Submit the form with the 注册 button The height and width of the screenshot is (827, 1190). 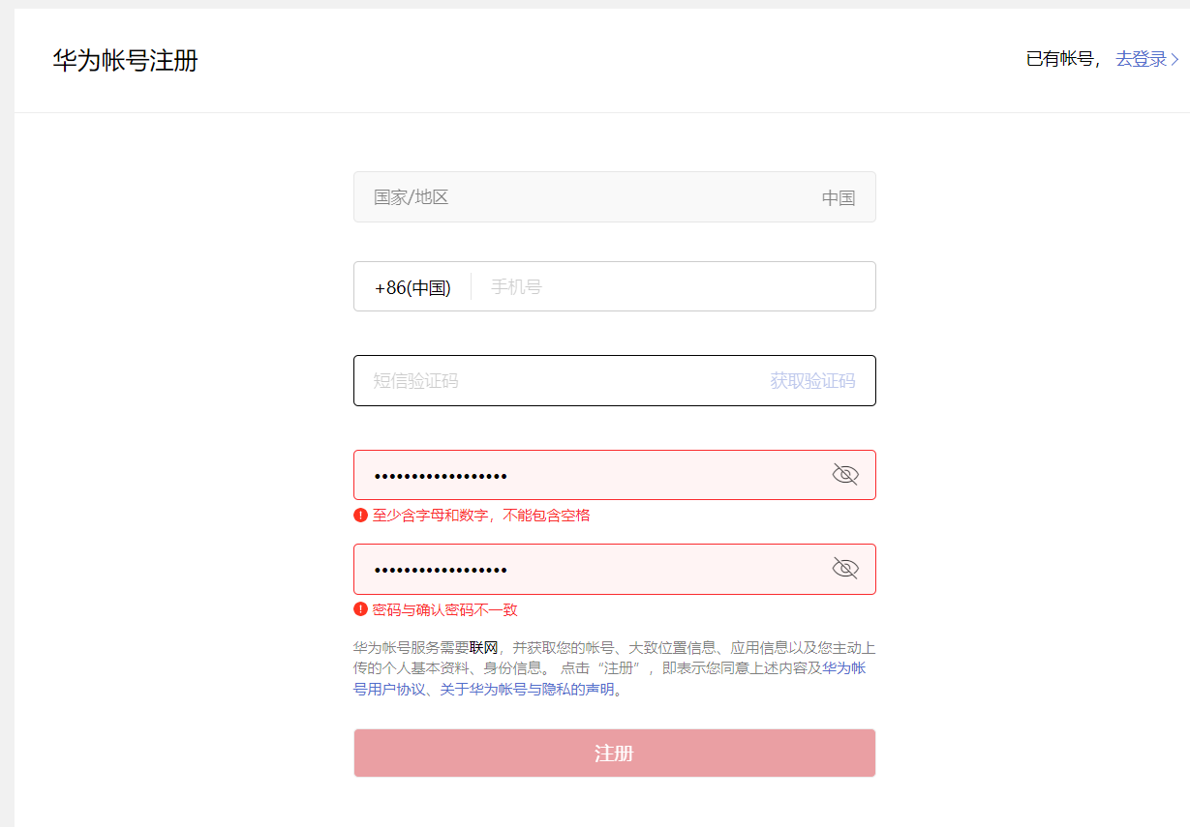click(614, 753)
